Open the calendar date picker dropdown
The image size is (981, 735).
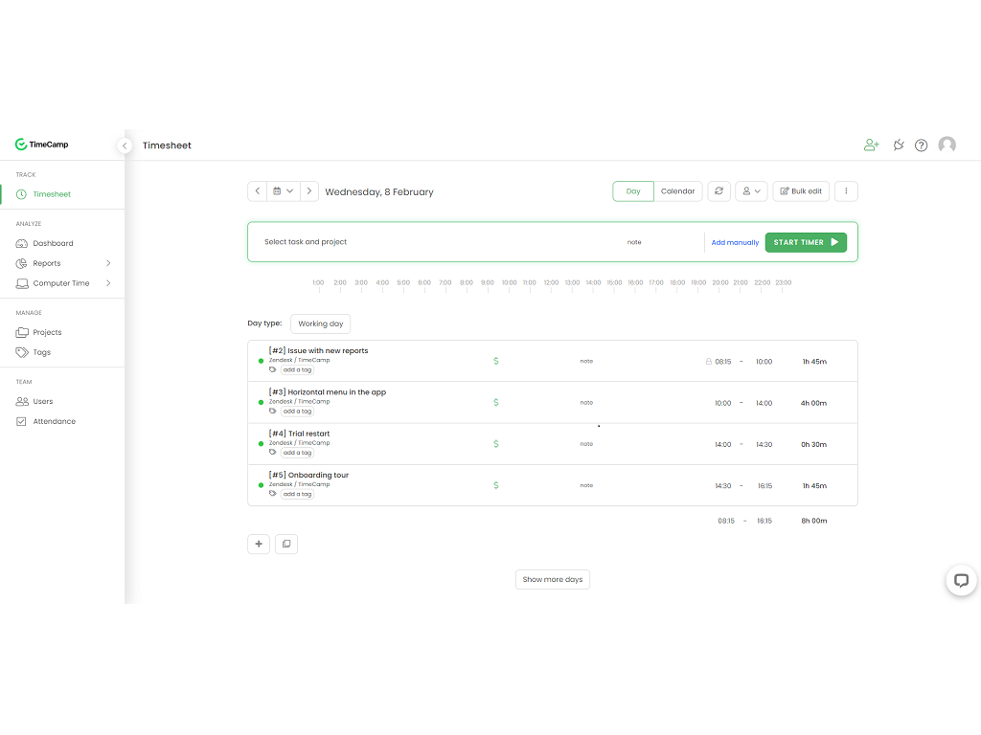[283, 191]
